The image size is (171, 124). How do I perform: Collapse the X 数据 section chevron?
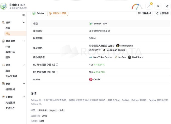(x=24, y=97)
